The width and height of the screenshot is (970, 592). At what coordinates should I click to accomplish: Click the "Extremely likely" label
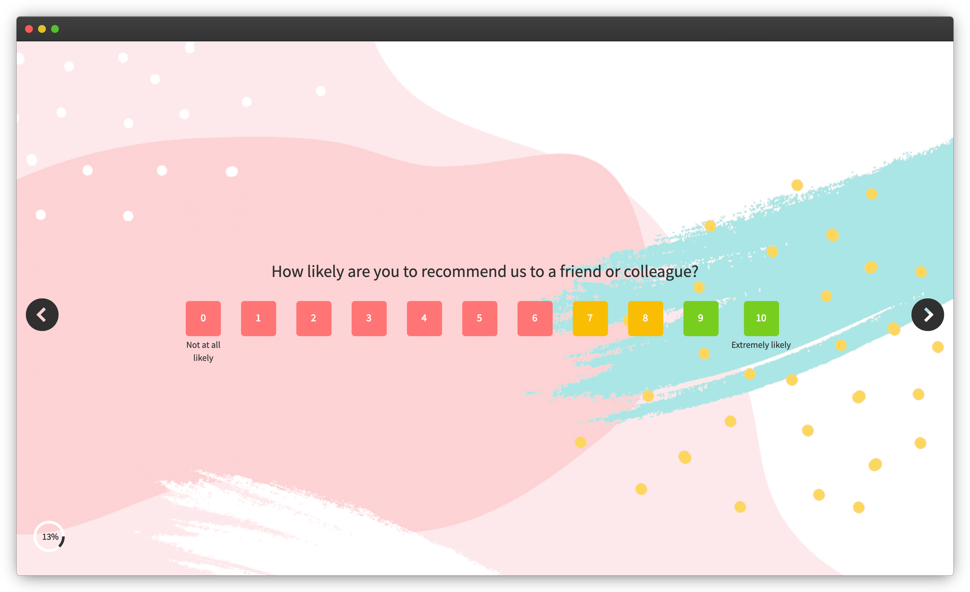tap(761, 345)
